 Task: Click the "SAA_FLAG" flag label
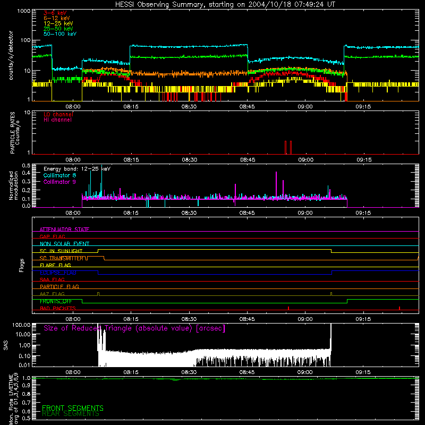pyautogui.click(x=52, y=279)
